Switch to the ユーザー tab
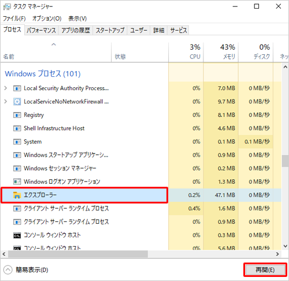This screenshot has width=289, height=281. [139, 30]
